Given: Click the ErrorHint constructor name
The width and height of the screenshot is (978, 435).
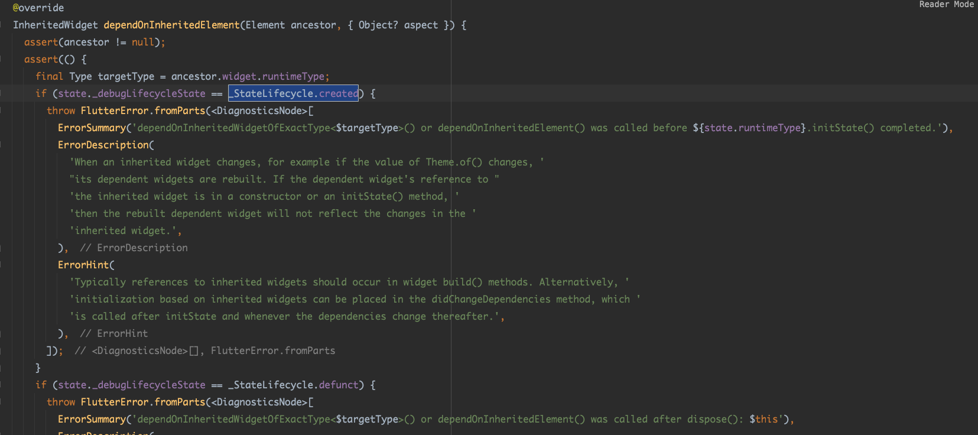Looking at the screenshot, I should click(x=83, y=265).
